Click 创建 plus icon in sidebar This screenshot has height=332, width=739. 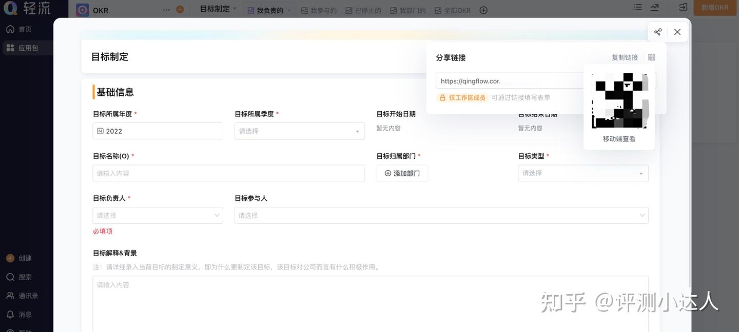pyautogui.click(x=10, y=258)
